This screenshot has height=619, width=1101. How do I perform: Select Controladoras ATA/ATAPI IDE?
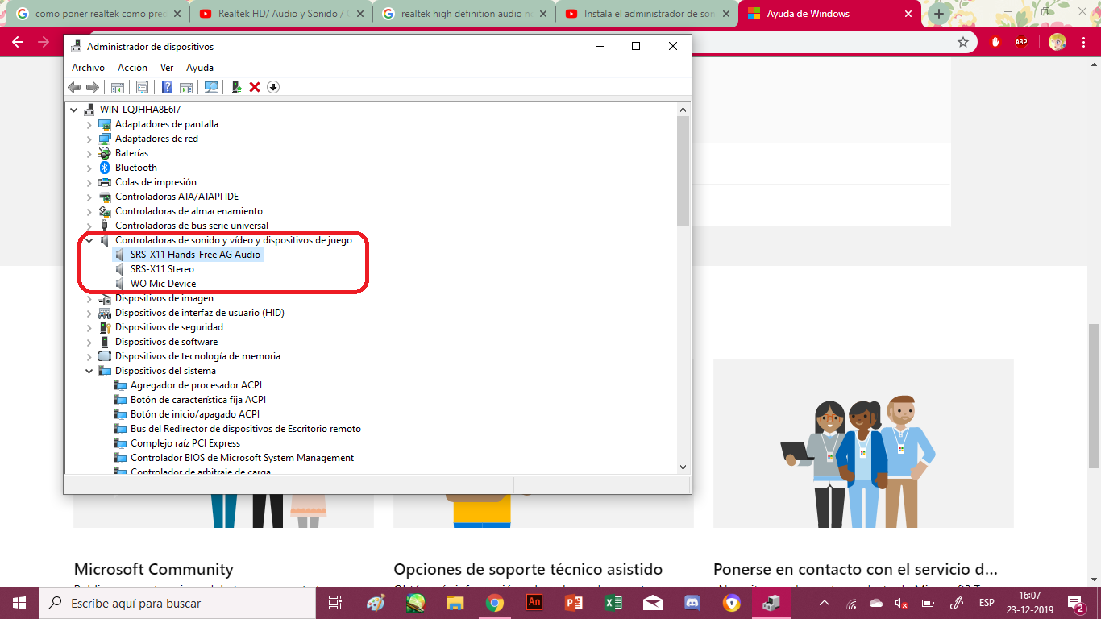(177, 197)
